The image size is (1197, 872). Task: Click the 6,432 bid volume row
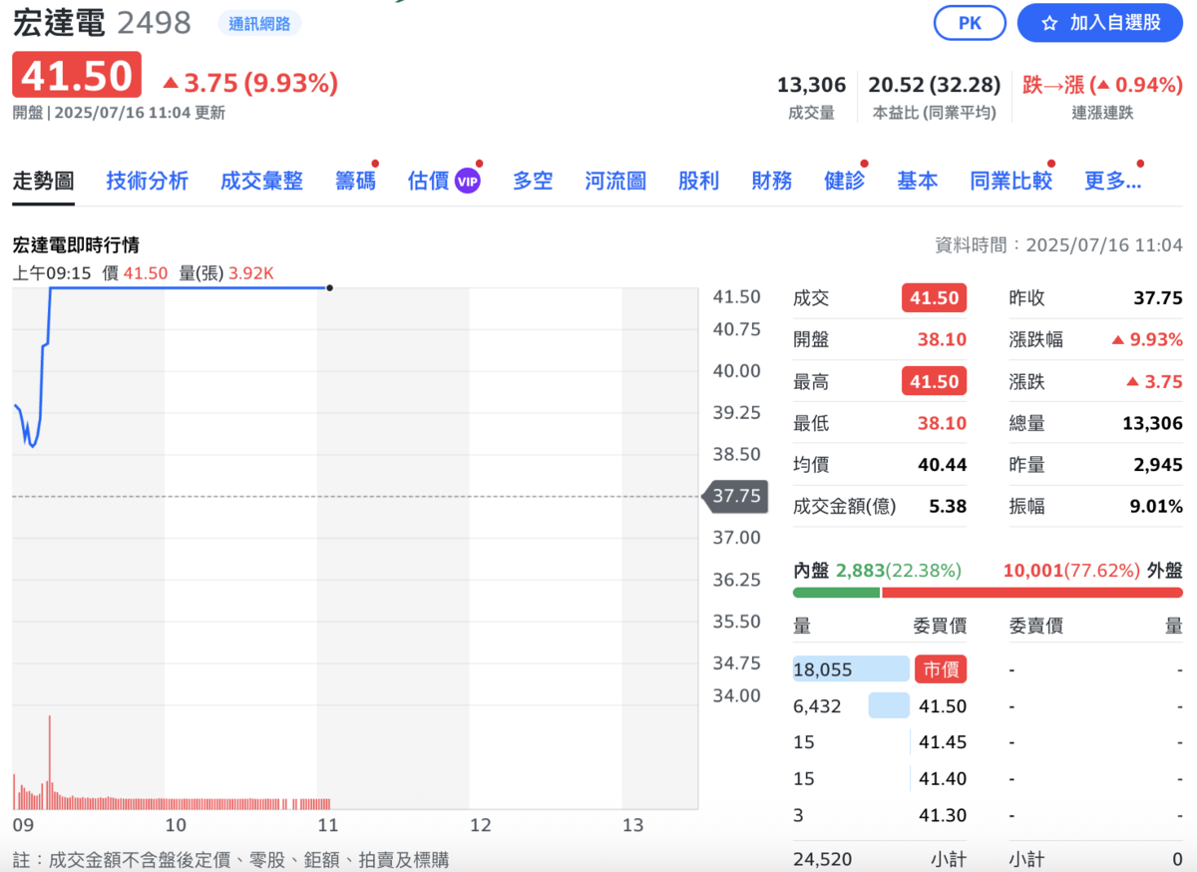[x=880, y=706]
